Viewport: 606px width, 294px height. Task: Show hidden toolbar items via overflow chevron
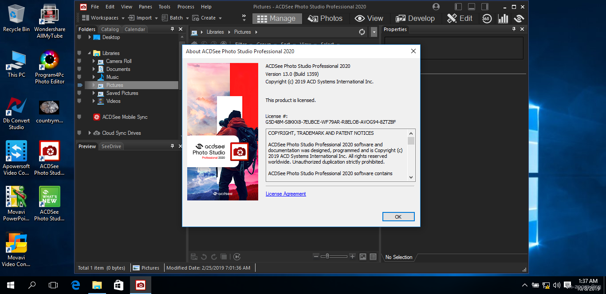pyautogui.click(x=244, y=18)
